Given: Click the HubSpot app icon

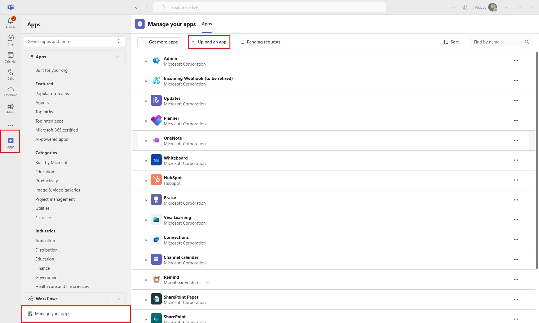Looking at the screenshot, I should tap(156, 180).
